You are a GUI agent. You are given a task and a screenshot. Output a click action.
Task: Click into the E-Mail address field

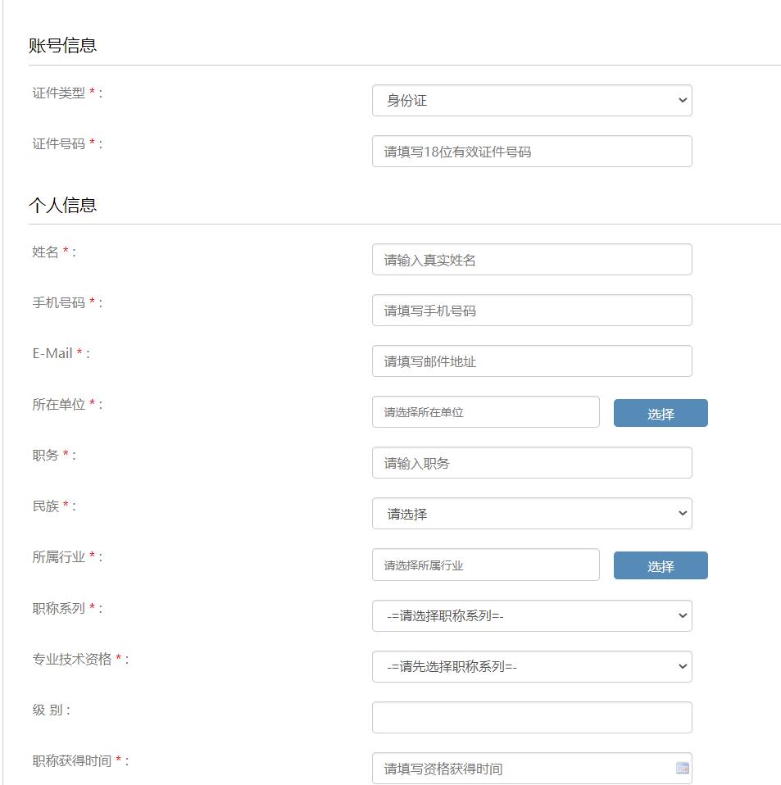[x=531, y=361]
